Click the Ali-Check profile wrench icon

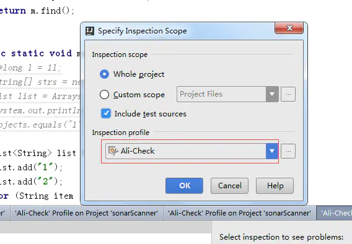113,151
